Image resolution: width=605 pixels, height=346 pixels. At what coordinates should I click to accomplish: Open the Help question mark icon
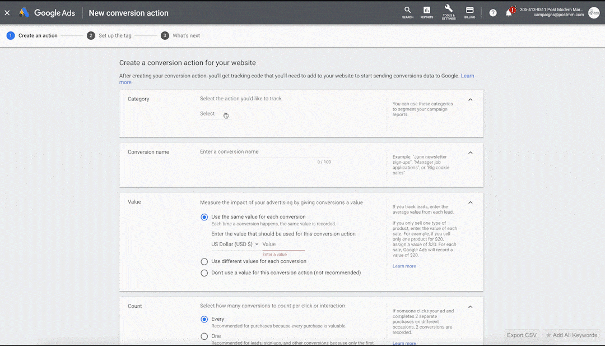[x=493, y=13]
